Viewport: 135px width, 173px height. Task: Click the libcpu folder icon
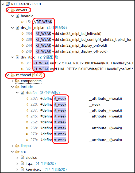pos(17,146)
